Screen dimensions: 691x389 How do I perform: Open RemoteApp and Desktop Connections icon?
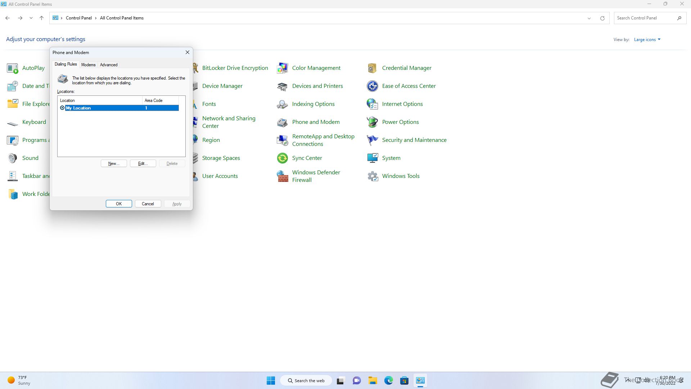[283, 140]
